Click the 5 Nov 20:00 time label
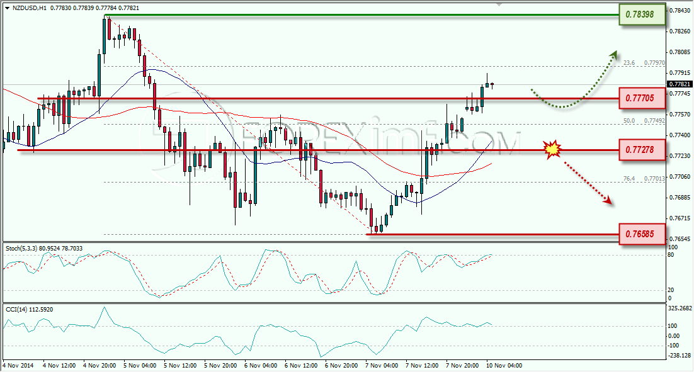Image resolution: width=694 pixels, height=372 pixels. [220, 365]
